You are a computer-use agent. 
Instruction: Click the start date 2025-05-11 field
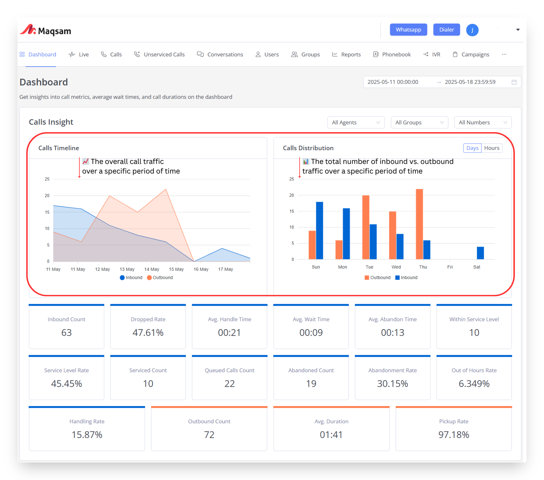(x=393, y=82)
